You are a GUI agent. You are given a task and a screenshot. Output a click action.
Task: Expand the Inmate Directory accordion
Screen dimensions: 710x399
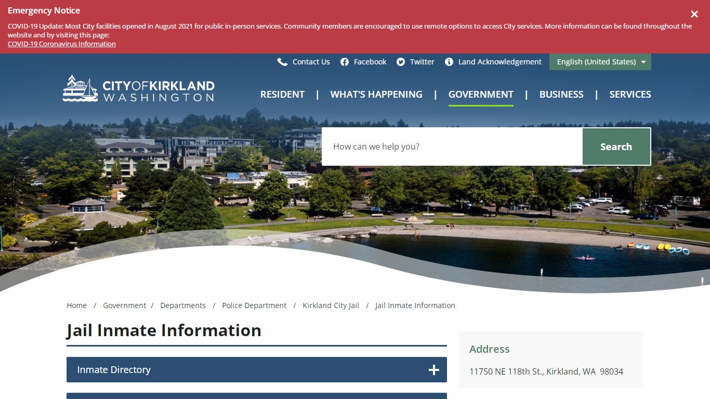pyautogui.click(x=257, y=370)
